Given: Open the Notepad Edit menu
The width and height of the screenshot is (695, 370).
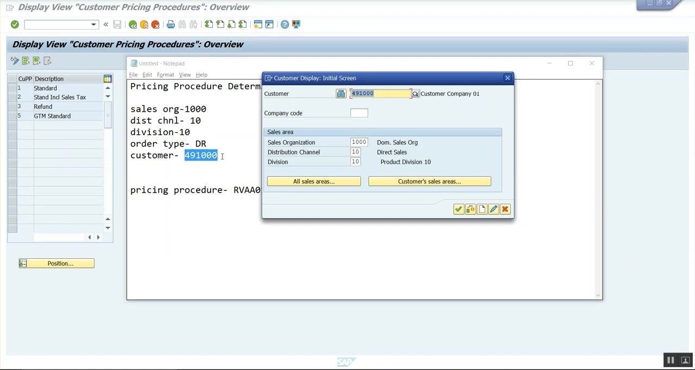Looking at the screenshot, I should [147, 75].
